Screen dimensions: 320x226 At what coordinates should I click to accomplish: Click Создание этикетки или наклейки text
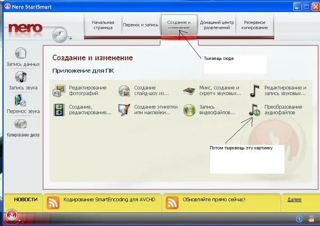click(x=156, y=110)
